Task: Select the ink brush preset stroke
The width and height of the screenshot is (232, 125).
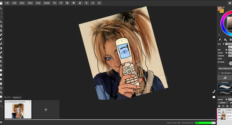Action: pyautogui.click(x=225, y=87)
